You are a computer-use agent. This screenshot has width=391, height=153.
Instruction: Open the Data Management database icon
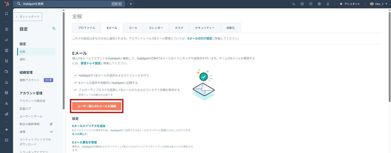(6, 93)
